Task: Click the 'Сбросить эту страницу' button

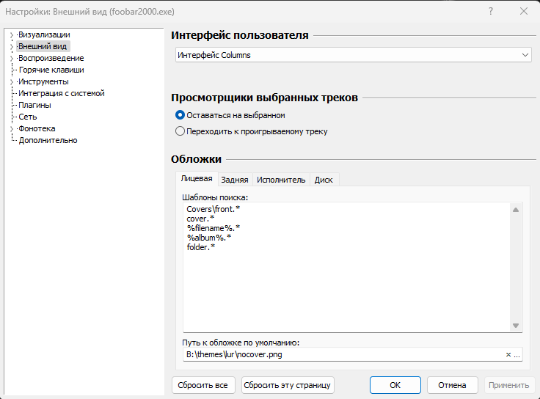Action: (x=288, y=385)
